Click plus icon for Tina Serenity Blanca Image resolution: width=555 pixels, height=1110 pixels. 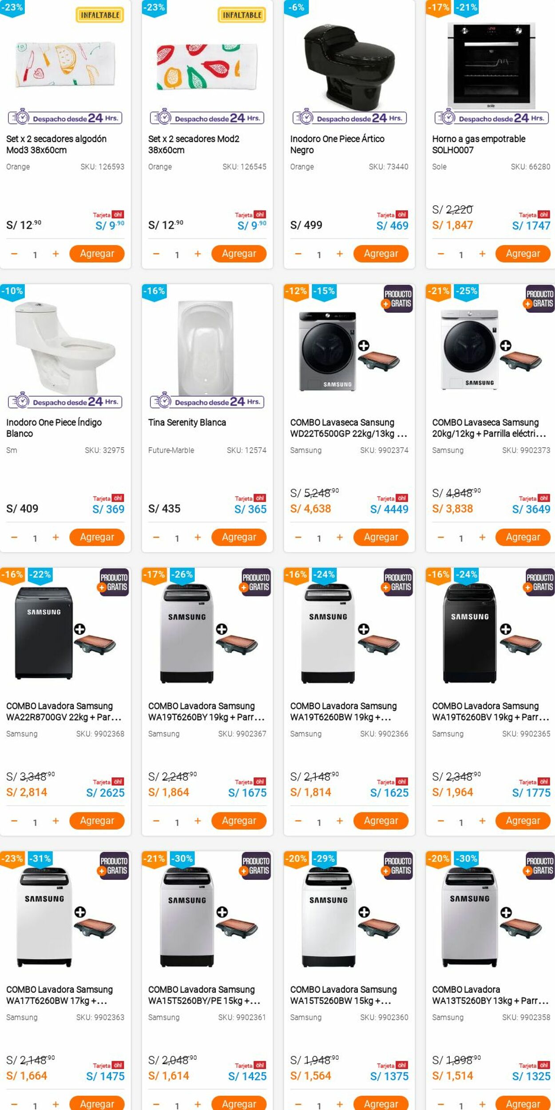point(198,537)
